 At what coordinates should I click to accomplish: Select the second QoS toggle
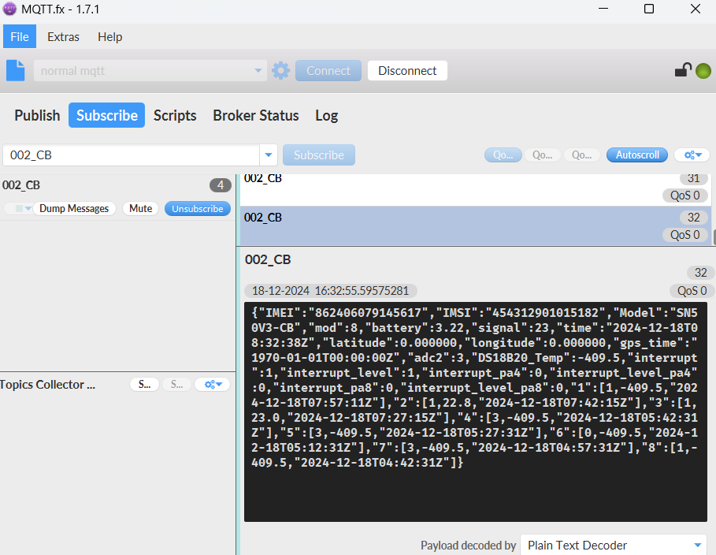click(543, 155)
